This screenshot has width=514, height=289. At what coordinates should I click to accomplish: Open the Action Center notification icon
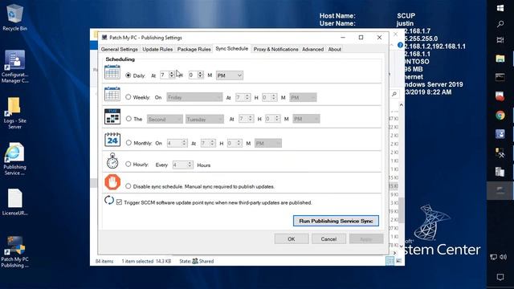(x=500, y=277)
